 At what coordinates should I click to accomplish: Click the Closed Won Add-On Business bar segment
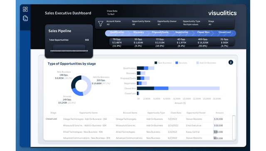click(x=194, y=88)
